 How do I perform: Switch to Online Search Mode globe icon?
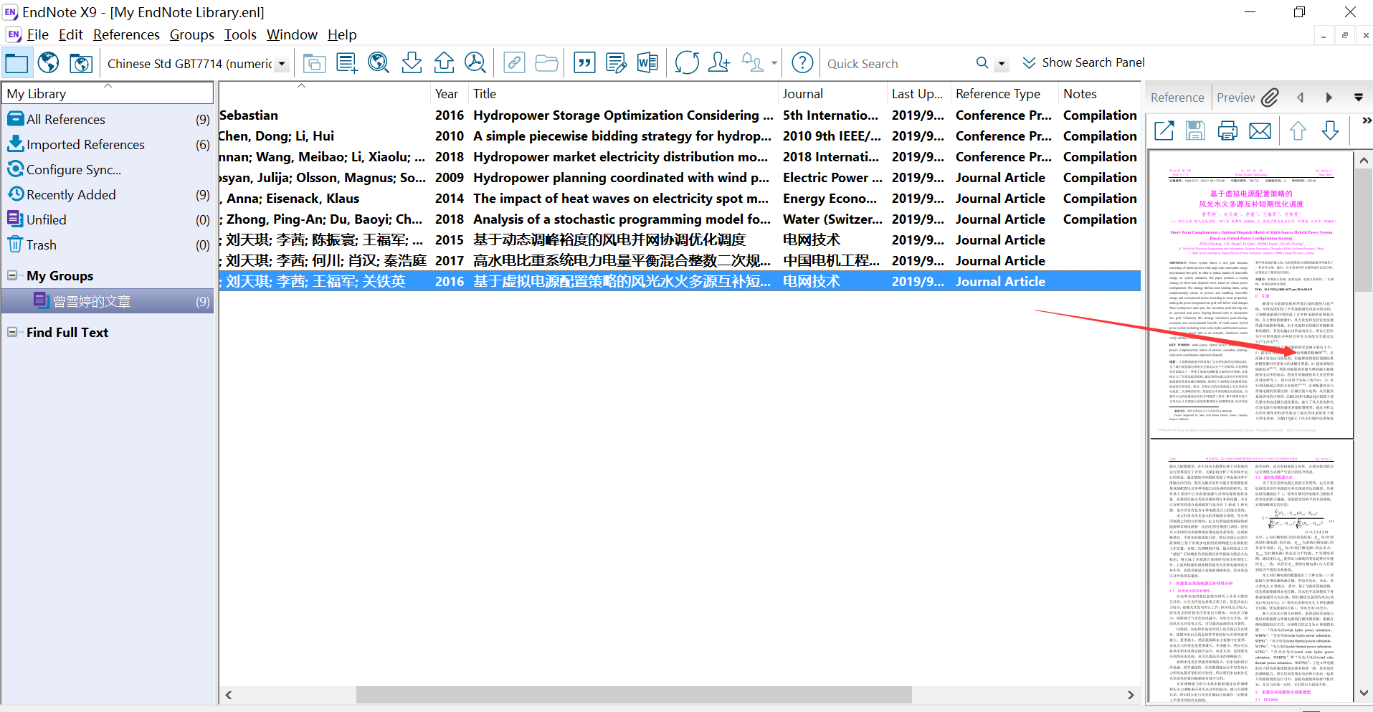[x=48, y=63]
